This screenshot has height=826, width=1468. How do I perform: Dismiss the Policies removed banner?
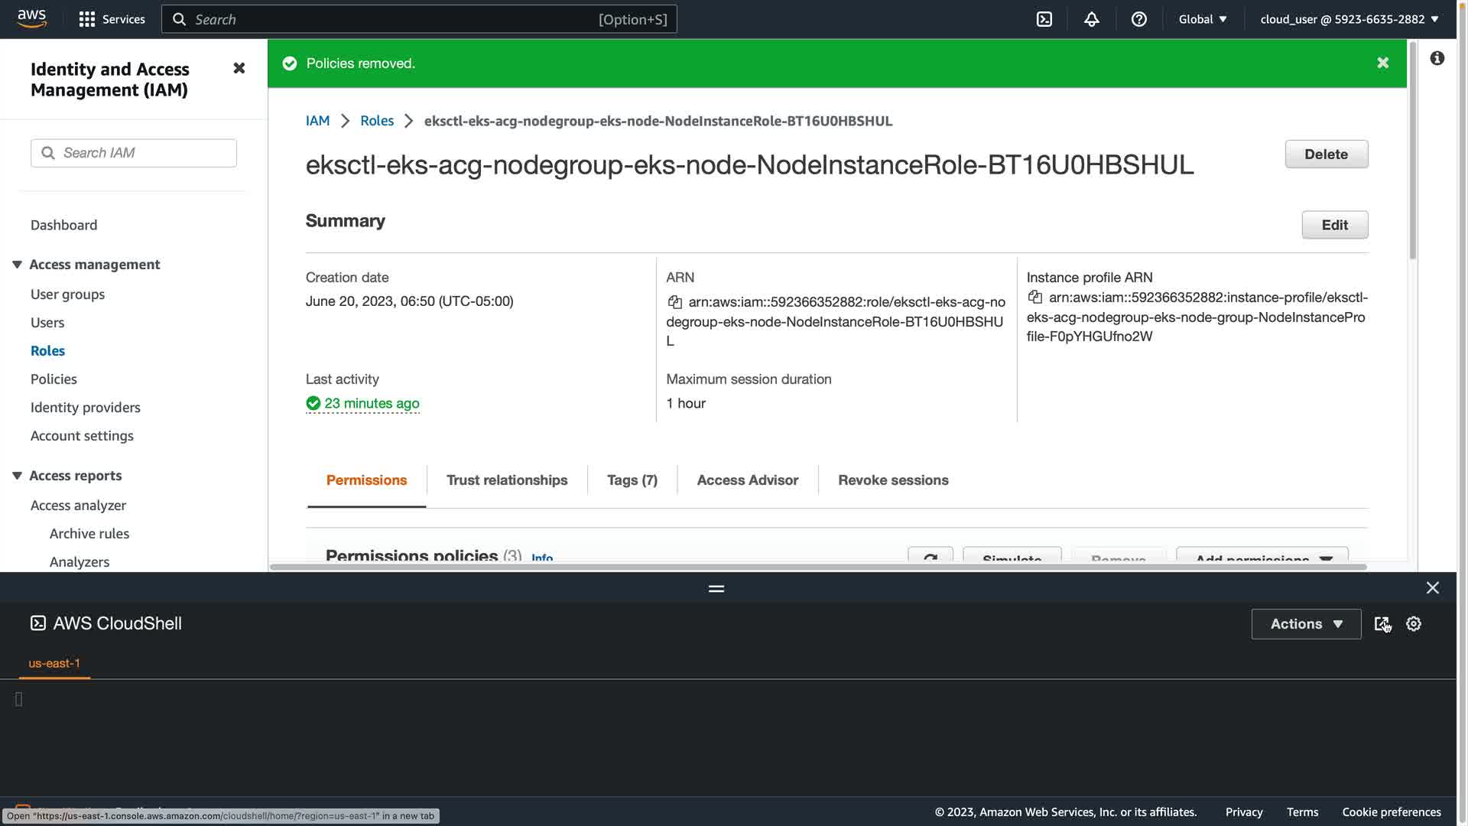[1382, 63]
